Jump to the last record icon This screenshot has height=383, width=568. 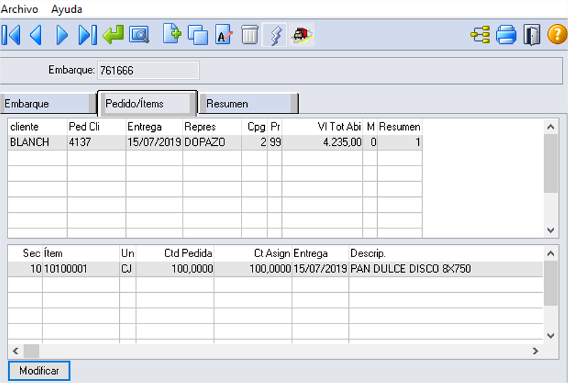coord(88,35)
